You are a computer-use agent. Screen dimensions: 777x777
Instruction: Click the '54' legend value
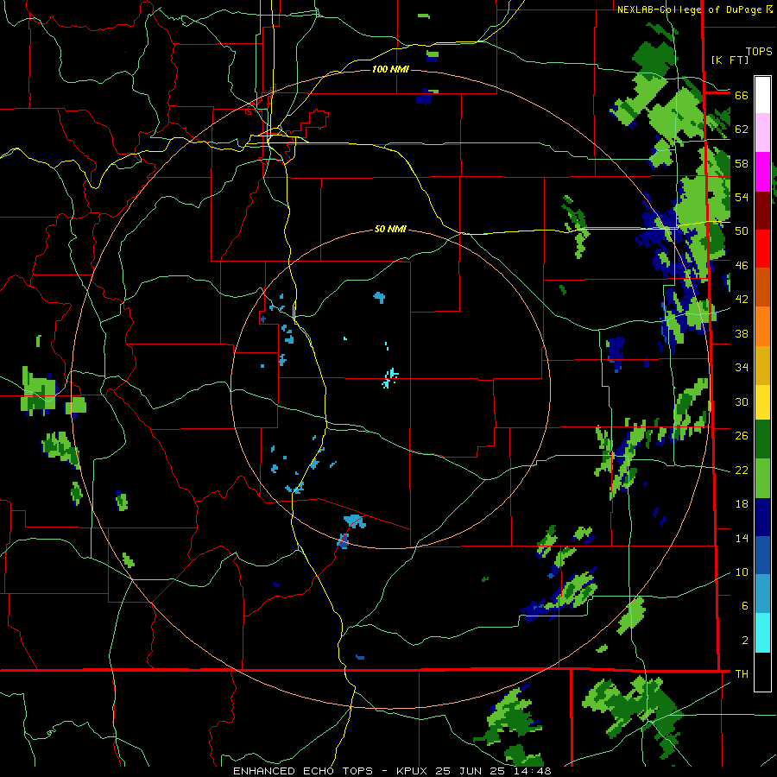tap(742, 197)
